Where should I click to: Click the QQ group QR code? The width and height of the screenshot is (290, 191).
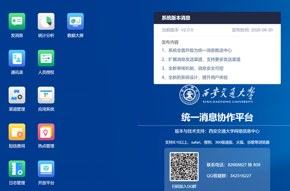tap(184, 166)
